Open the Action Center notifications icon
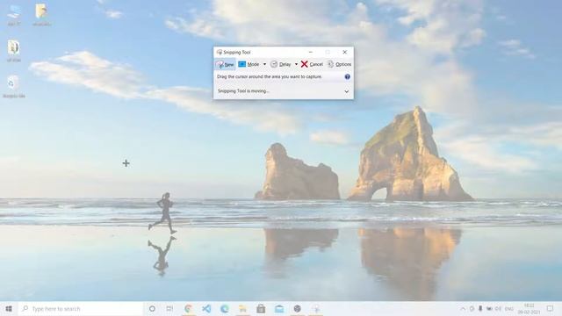The height and width of the screenshot is (316, 562). pyautogui.click(x=550, y=308)
